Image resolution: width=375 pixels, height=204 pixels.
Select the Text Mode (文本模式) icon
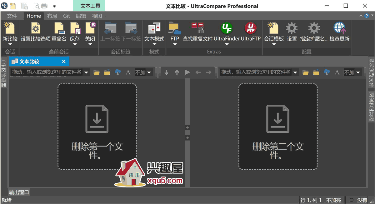(154, 28)
